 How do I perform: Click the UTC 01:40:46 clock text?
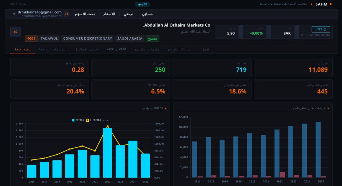pyautogui.click(x=18, y=4)
